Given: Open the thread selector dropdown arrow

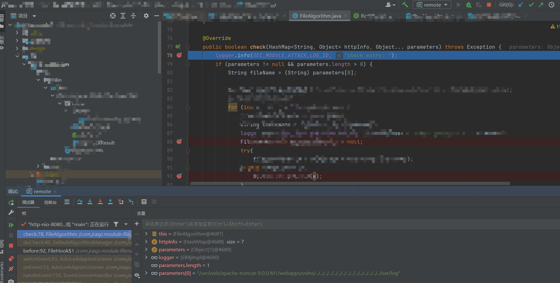Looking at the screenshot, I should click(x=126, y=224).
